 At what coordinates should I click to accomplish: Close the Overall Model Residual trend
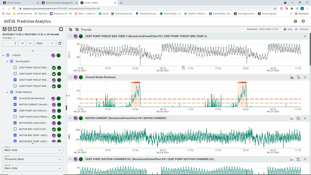(x=305, y=77)
